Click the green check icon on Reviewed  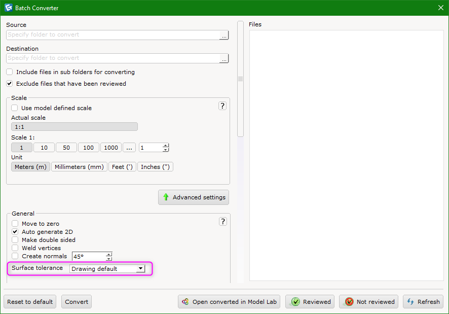click(295, 302)
